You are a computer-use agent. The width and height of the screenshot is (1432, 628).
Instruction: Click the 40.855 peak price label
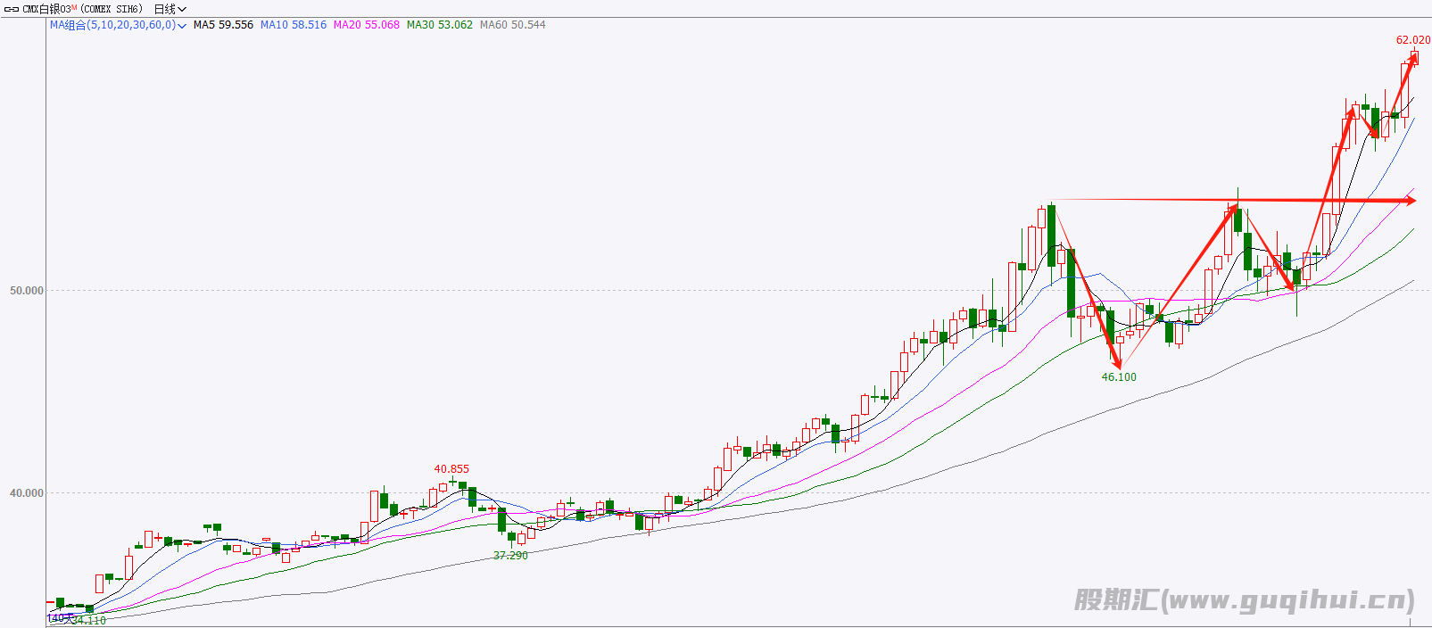click(451, 469)
